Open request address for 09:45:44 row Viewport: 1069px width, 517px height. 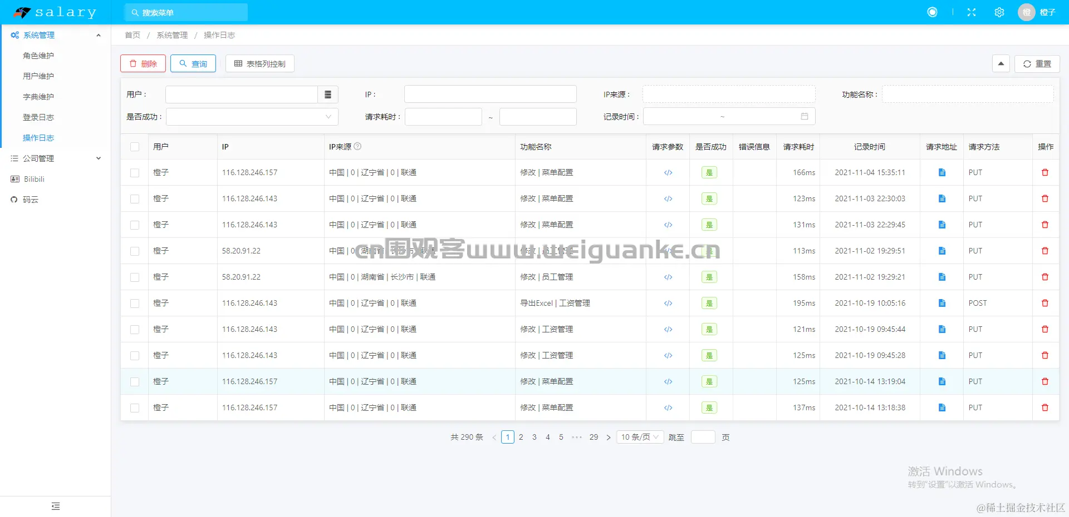point(942,329)
